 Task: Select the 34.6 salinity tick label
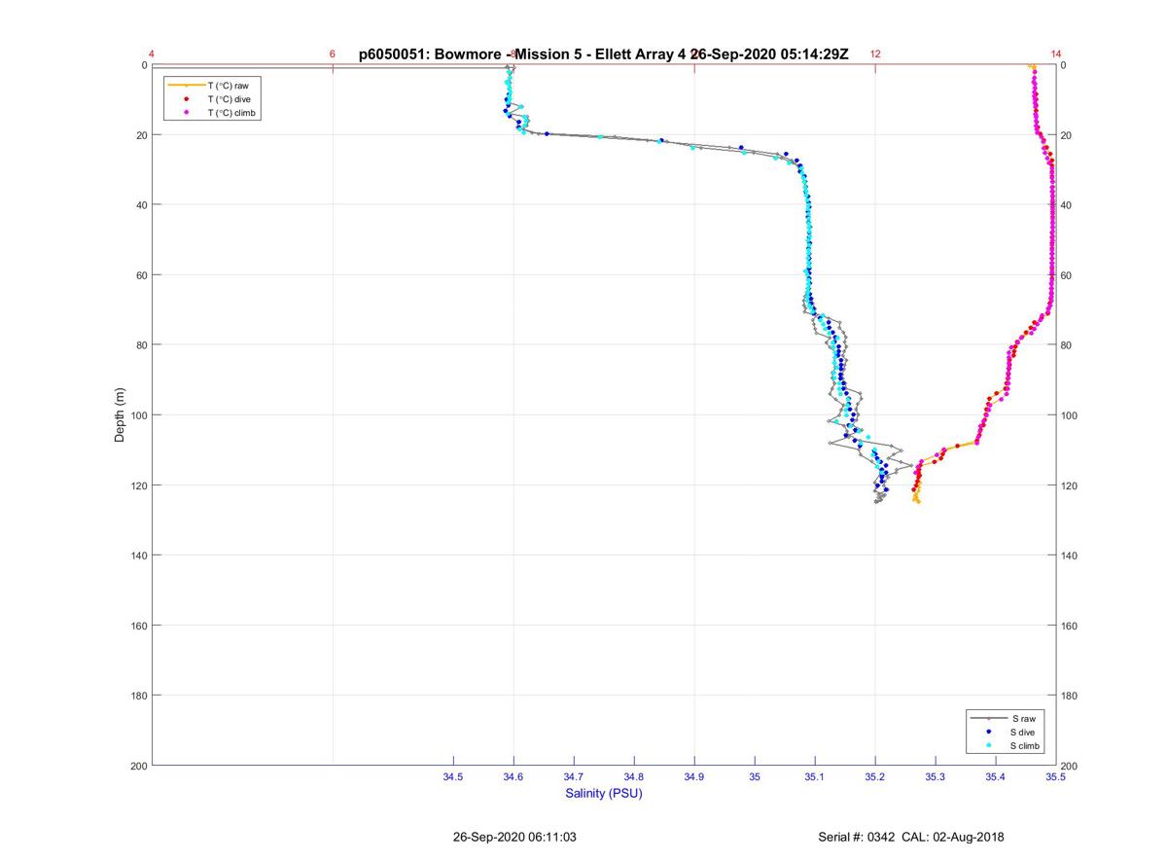pyautogui.click(x=513, y=777)
